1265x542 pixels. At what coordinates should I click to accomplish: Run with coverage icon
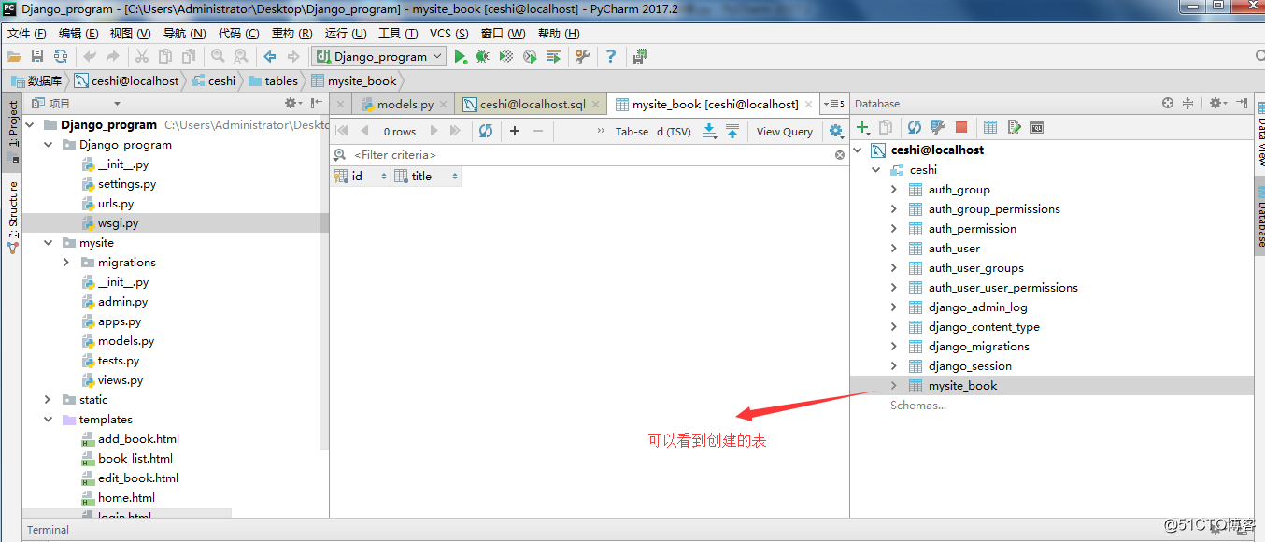click(506, 57)
